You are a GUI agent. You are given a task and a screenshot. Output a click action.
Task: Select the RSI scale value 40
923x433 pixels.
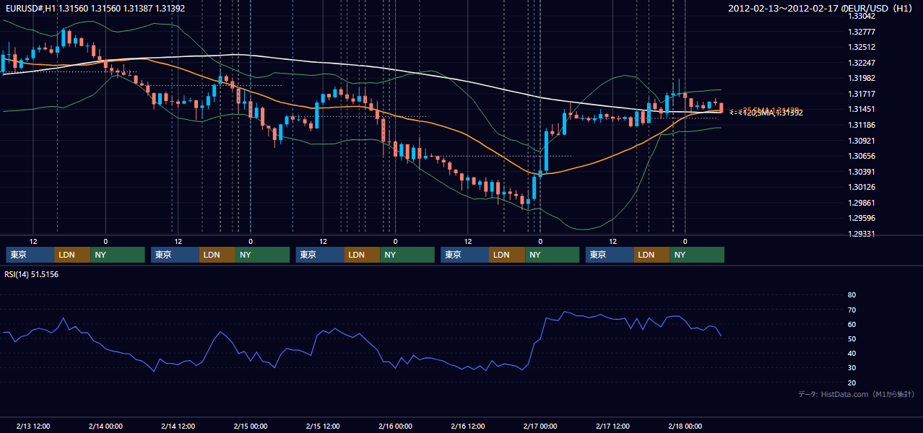(x=851, y=353)
